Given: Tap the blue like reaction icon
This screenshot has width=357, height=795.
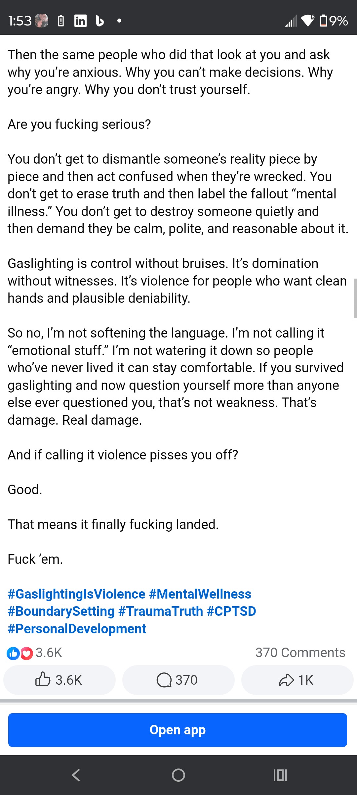Looking at the screenshot, I should pyautogui.click(x=13, y=653).
